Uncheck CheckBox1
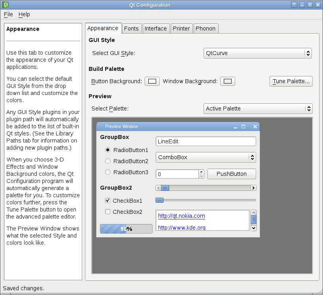 point(124,201)
